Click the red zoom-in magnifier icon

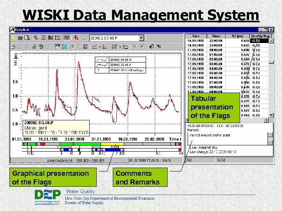pos(76,38)
